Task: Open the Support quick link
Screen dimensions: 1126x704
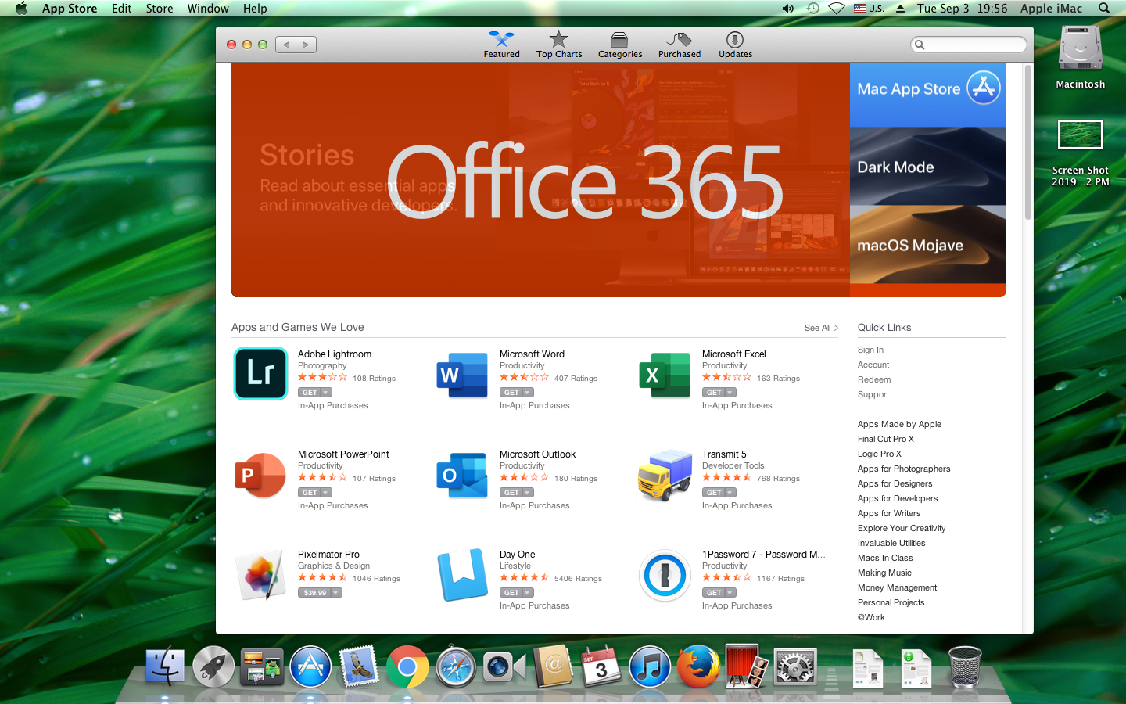Action: click(873, 394)
